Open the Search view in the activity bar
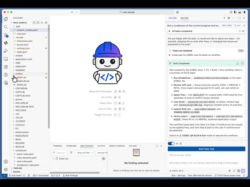The width and height of the screenshot is (250, 187). 6,27
